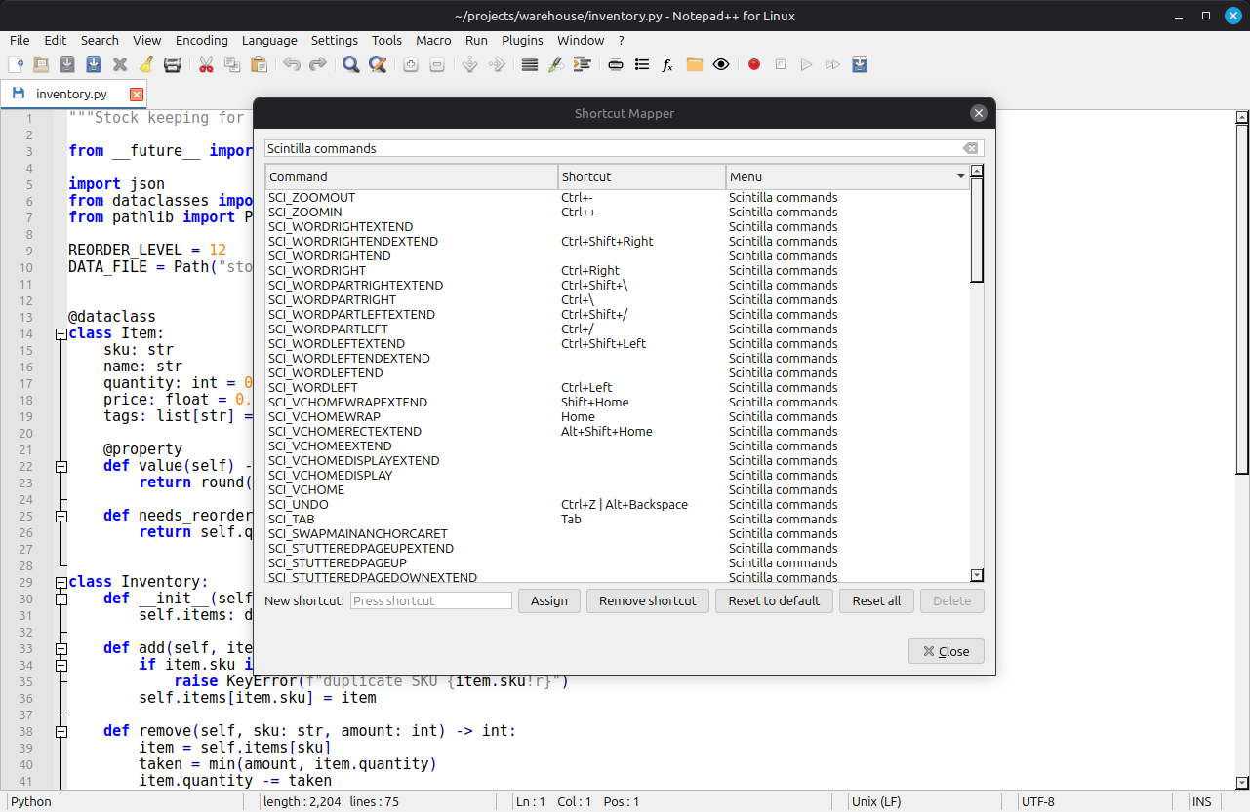
Task: Click shortcut list scroll down arrow
Action: click(977, 576)
